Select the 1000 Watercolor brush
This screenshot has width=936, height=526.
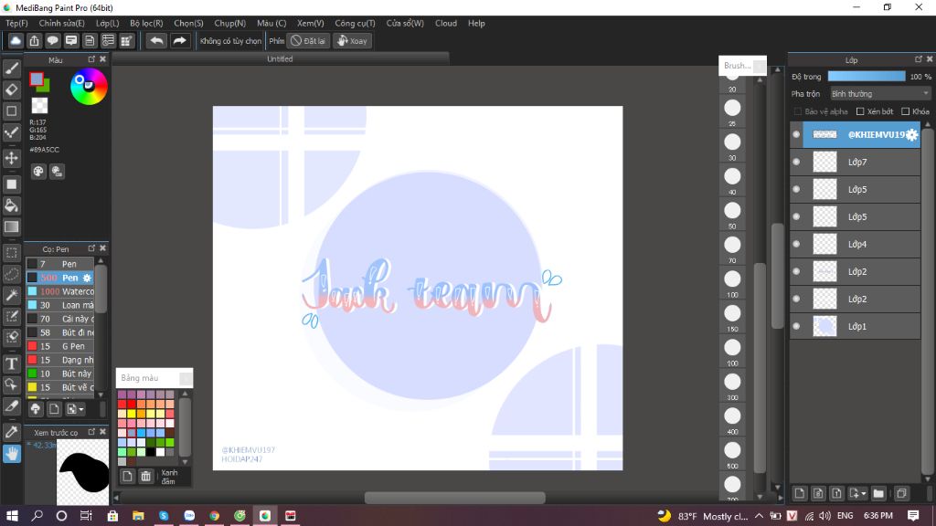[x=60, y=291]
